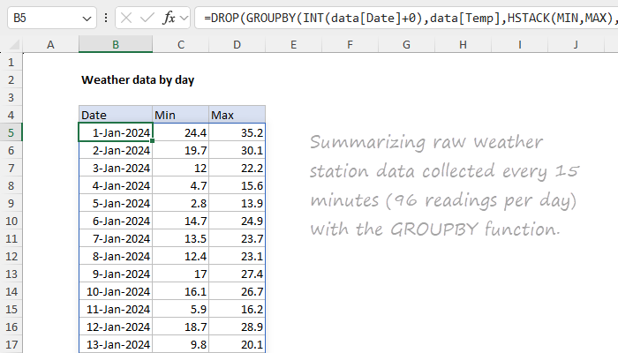Select cell with 12-Jan-2024
Screen dimensions: 618x353
pyautogui.click(x=116, y=327)
